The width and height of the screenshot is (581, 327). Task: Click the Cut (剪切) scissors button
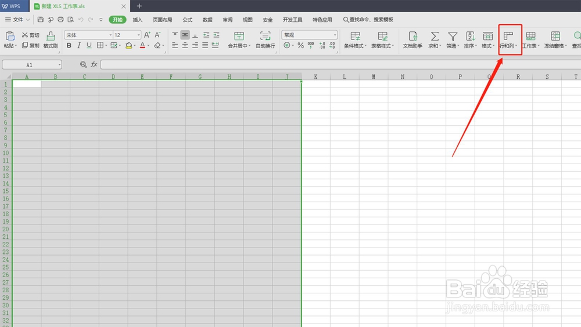click(x=30, y=35)
